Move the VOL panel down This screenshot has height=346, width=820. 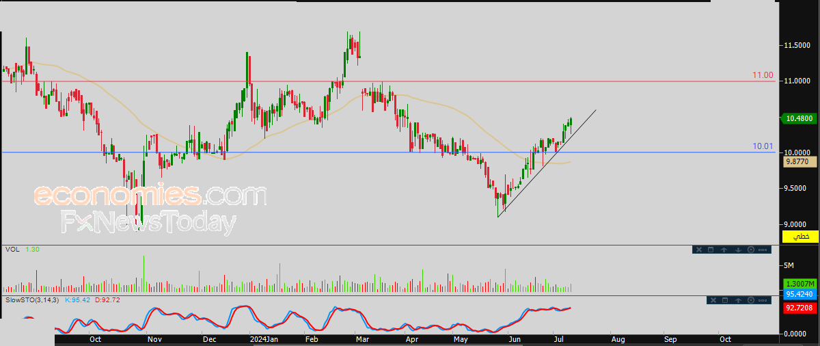(738, 250)
